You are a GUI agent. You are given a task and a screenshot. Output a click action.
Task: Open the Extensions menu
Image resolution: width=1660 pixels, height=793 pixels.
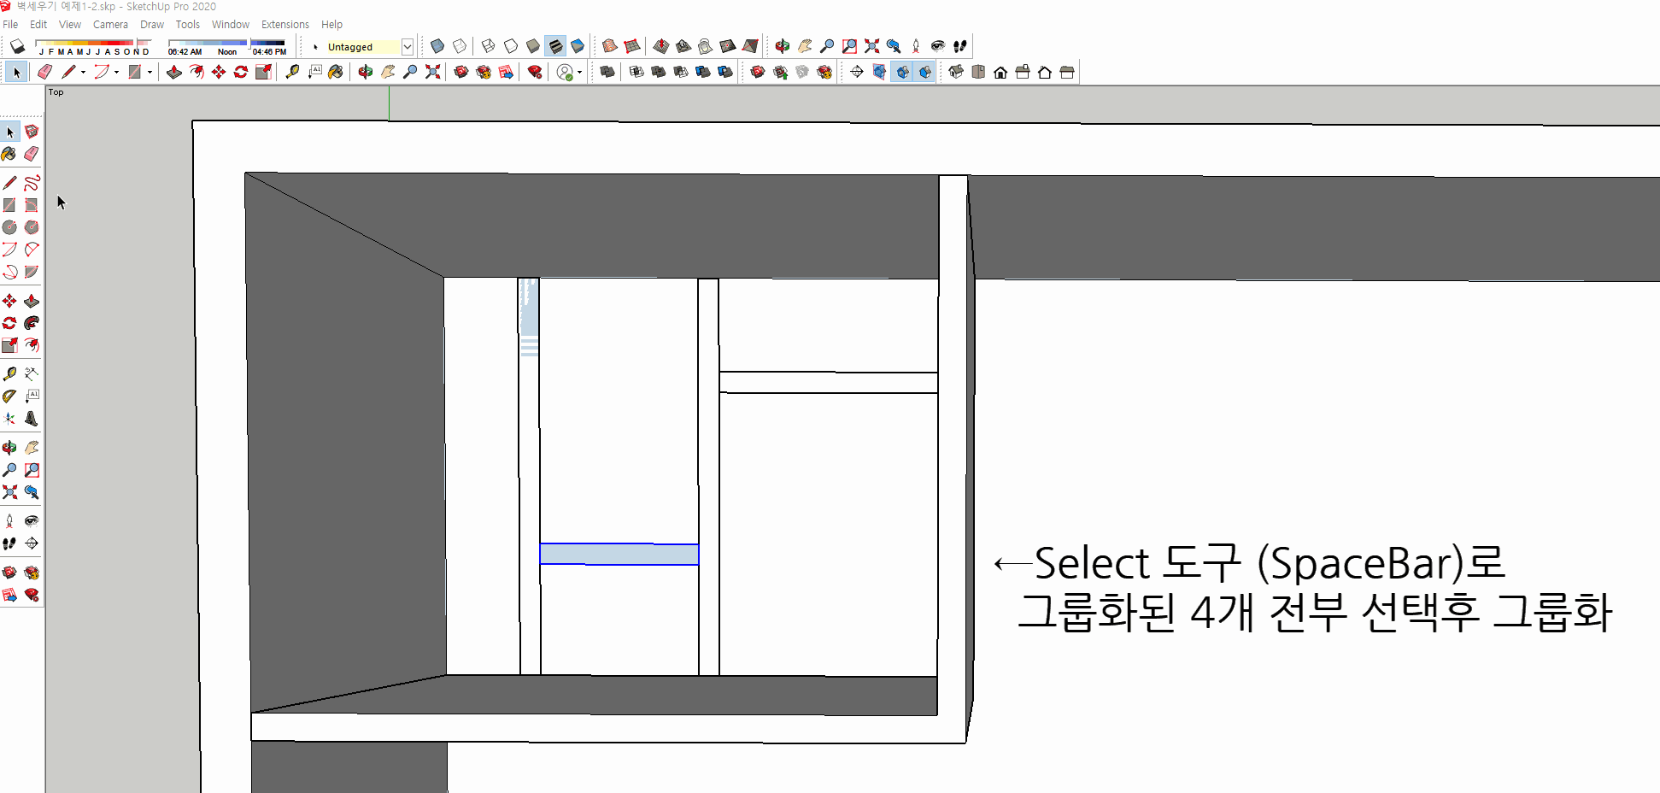pyautogui.click(x=285, y=24)
